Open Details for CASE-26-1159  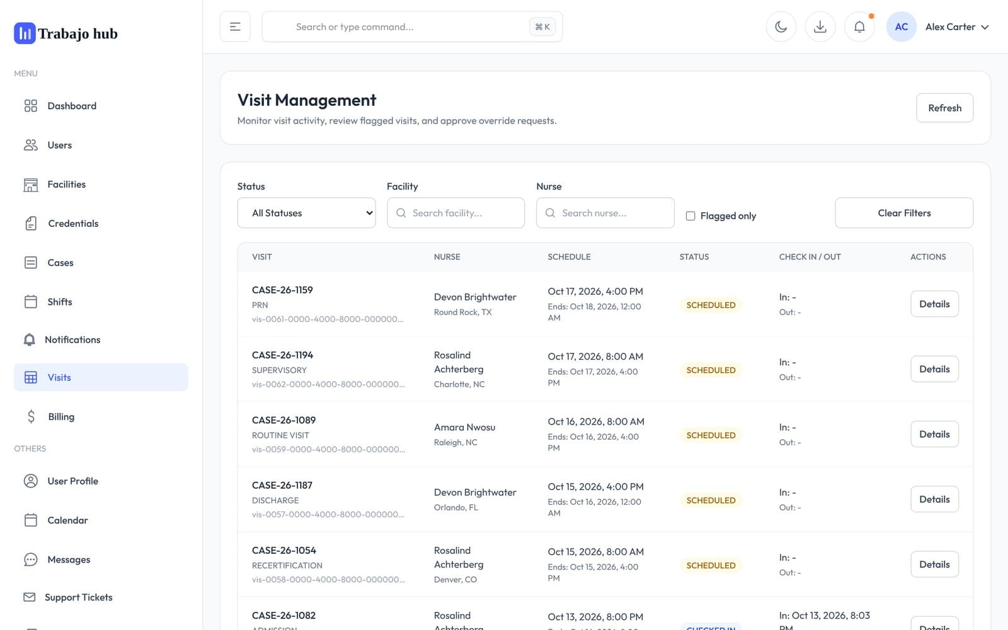[x=934, y=304]
